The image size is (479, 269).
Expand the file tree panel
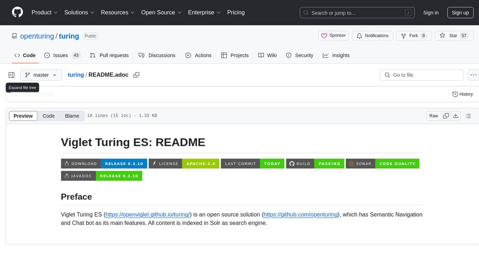coord(12,75)
